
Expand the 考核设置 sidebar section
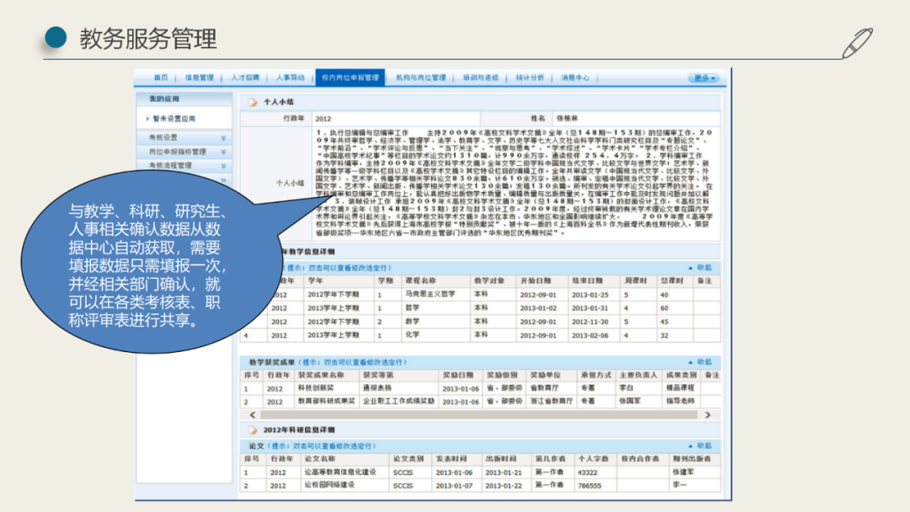184,138
